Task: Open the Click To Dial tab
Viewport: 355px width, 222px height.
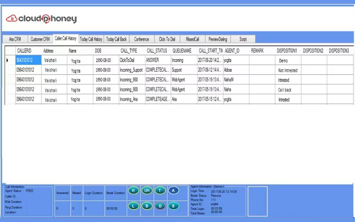Action: coord(167,39)
